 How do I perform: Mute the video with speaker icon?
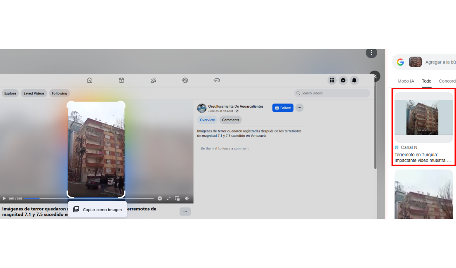[x=187, y=198]
